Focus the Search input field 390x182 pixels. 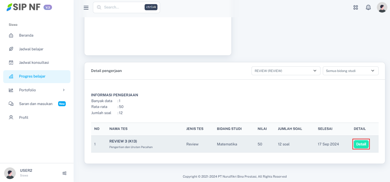[123, 7]
